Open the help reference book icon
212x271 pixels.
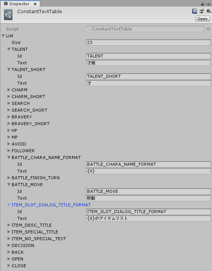tap(194, 11)
